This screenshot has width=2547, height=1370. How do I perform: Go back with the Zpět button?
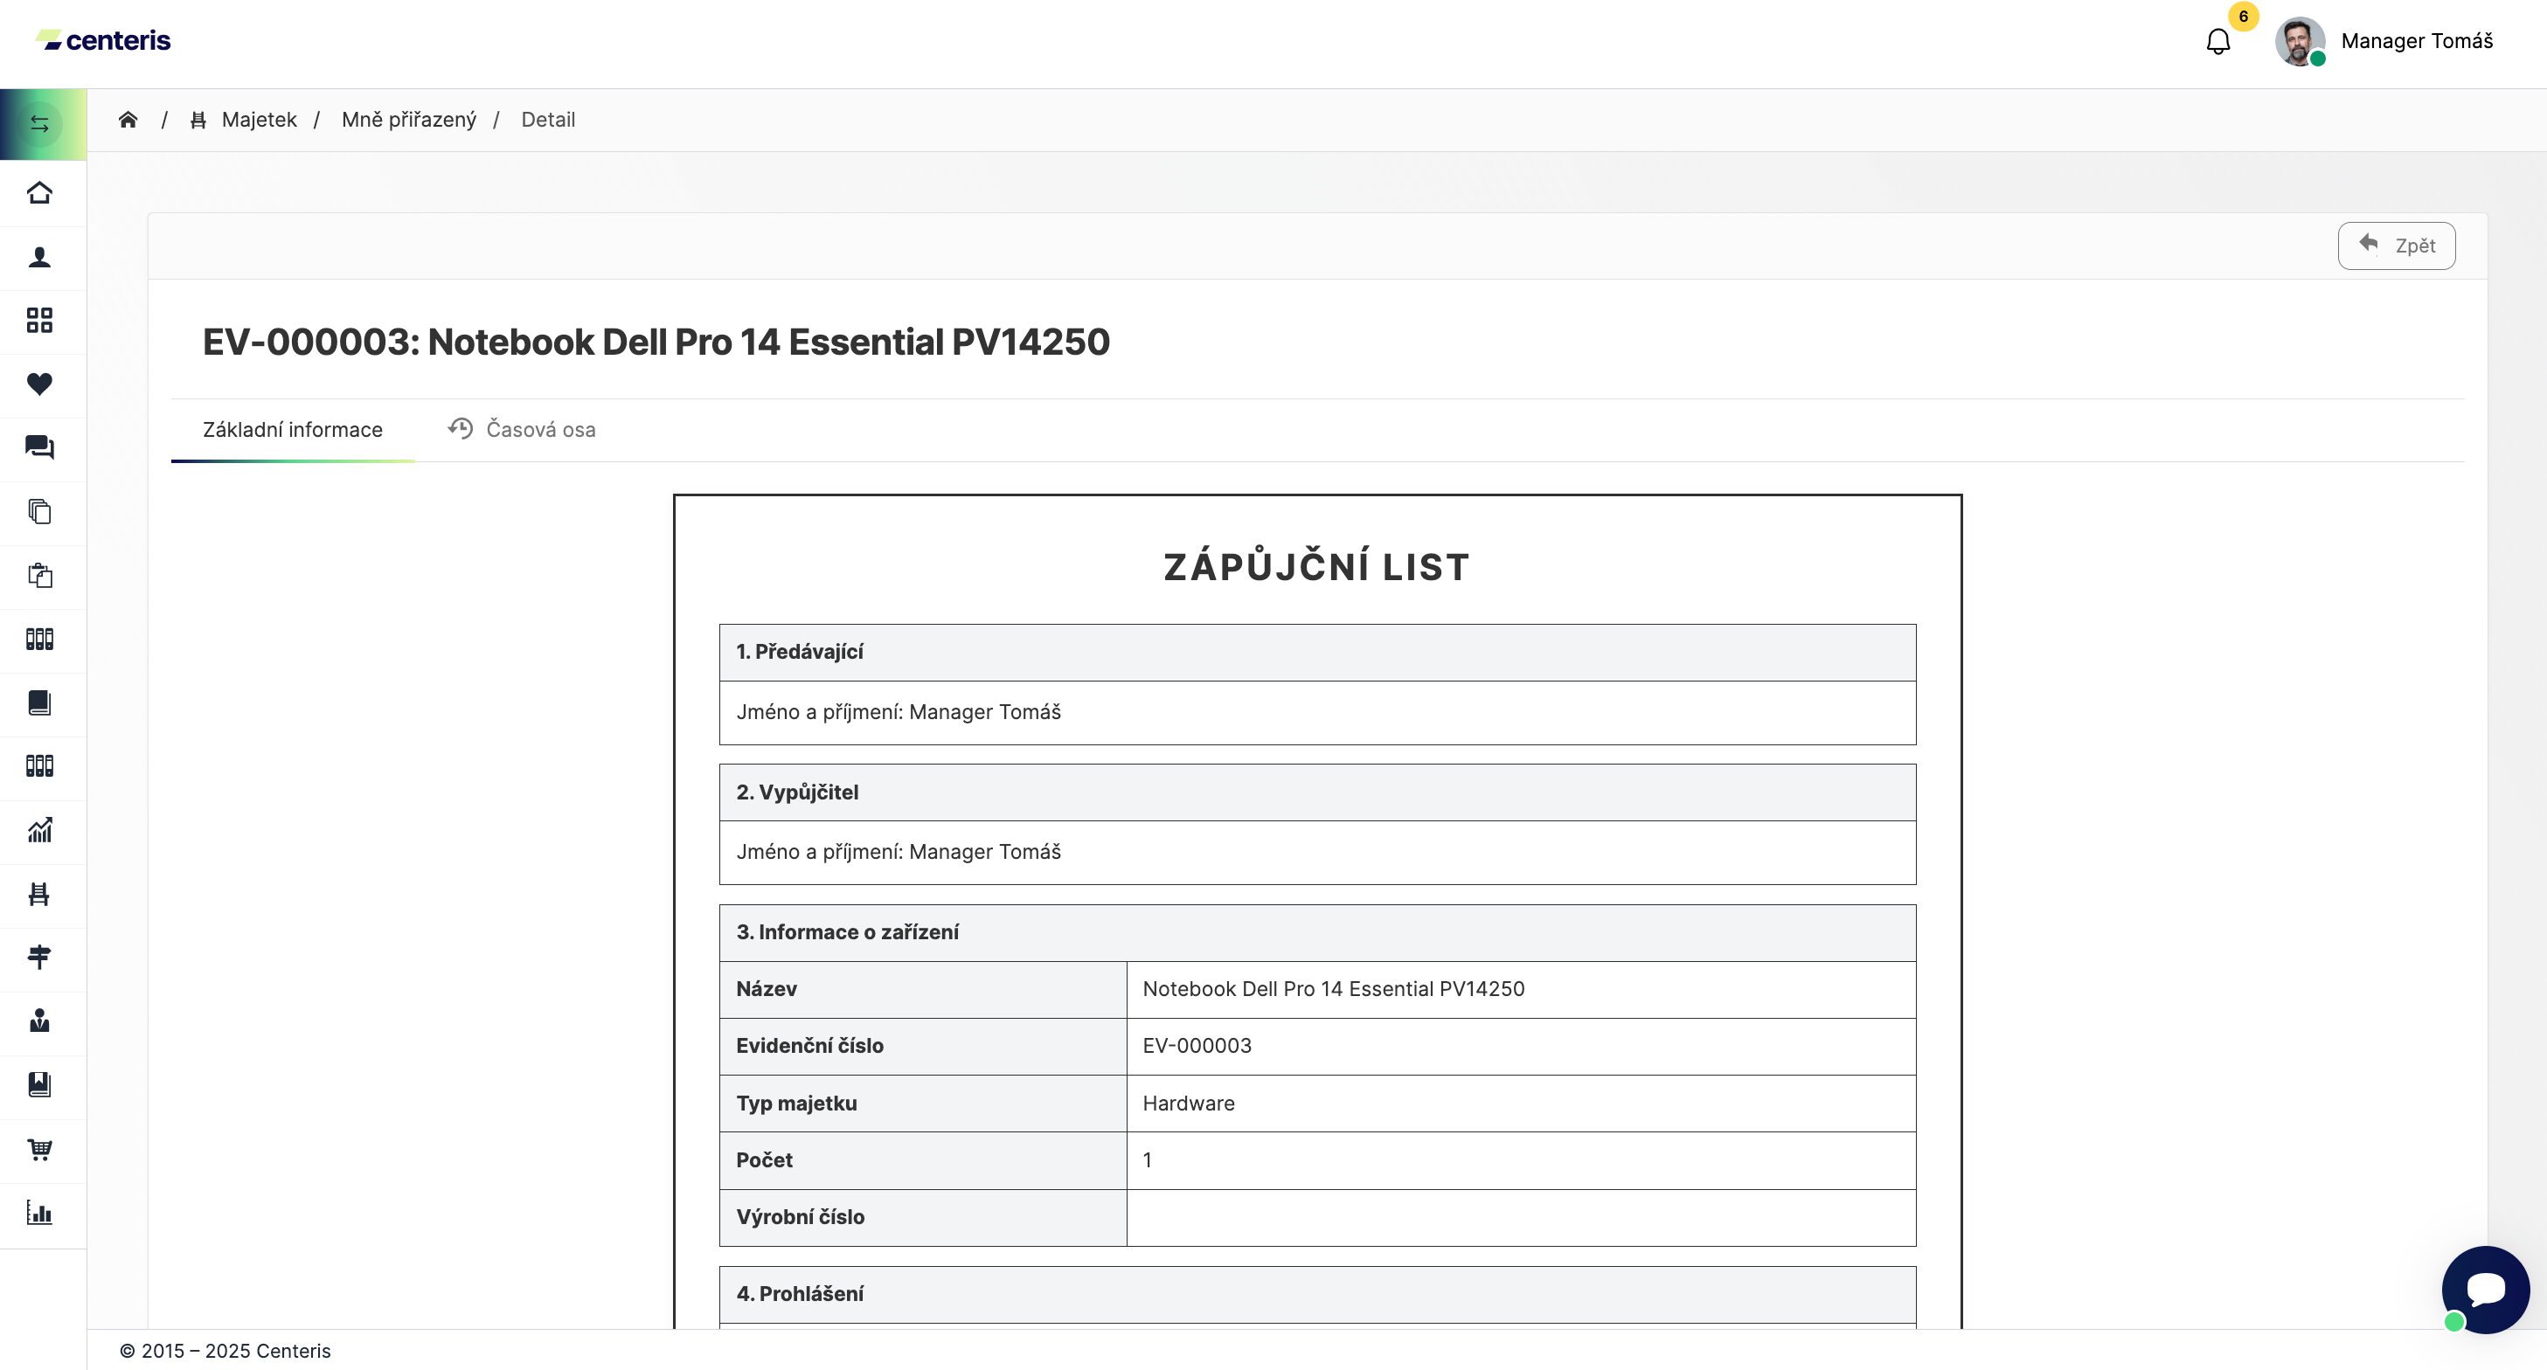pos(2396,246)
